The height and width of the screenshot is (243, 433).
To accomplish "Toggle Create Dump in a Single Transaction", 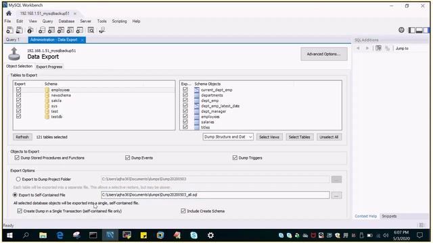I will tap(20, 211).
